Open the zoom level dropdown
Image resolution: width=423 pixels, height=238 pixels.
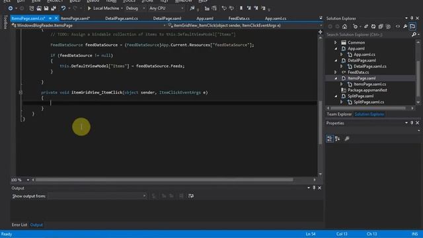click(x=28, y=180)
